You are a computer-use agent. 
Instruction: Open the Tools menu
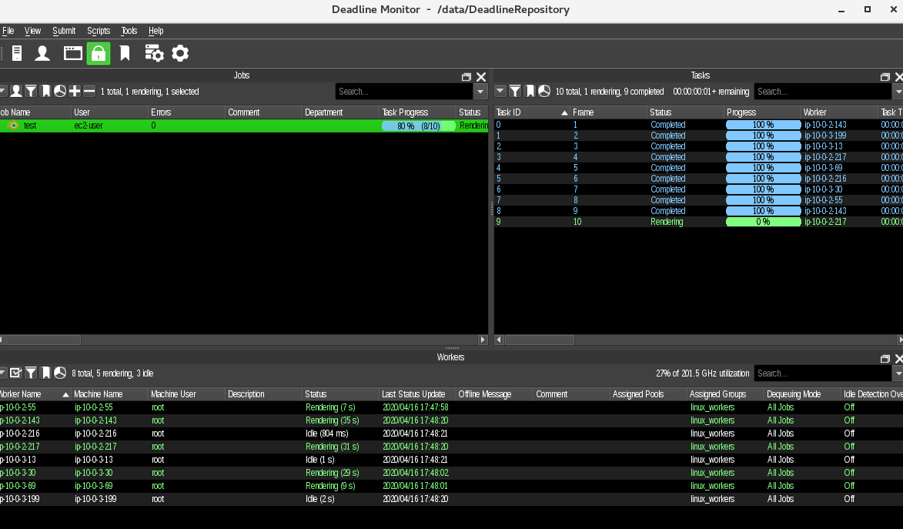click(129, 31)
